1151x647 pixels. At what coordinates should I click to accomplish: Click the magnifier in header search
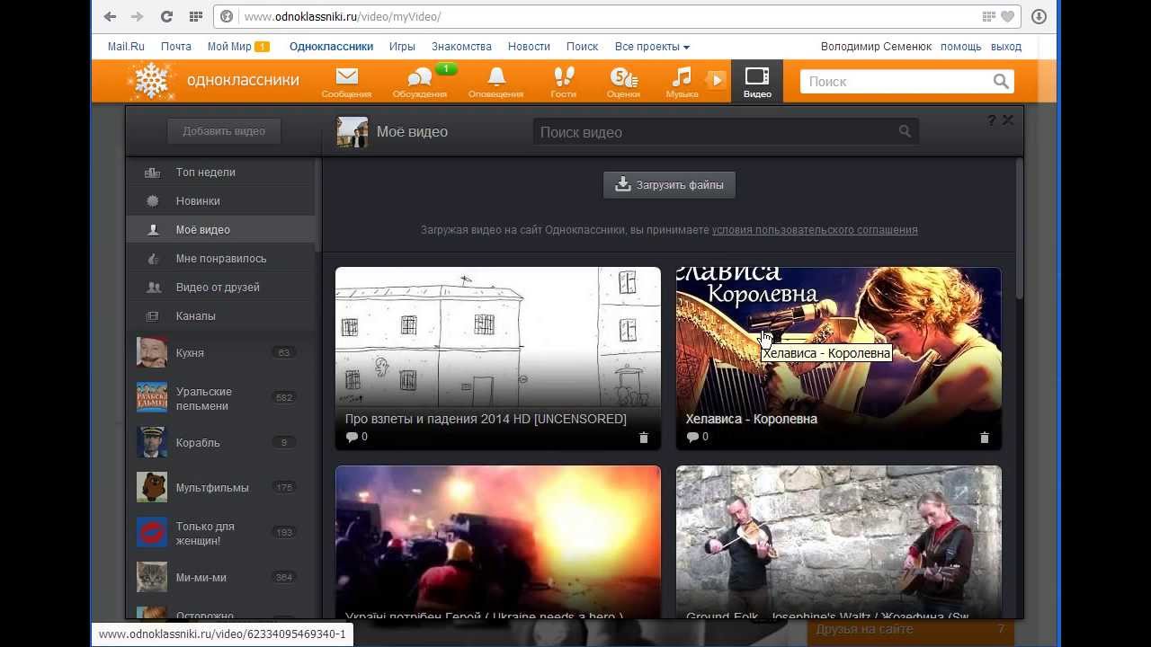1001,81
